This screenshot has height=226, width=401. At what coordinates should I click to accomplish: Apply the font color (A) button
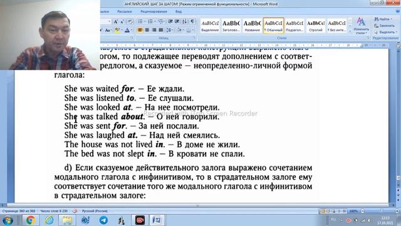click(127, 30)
